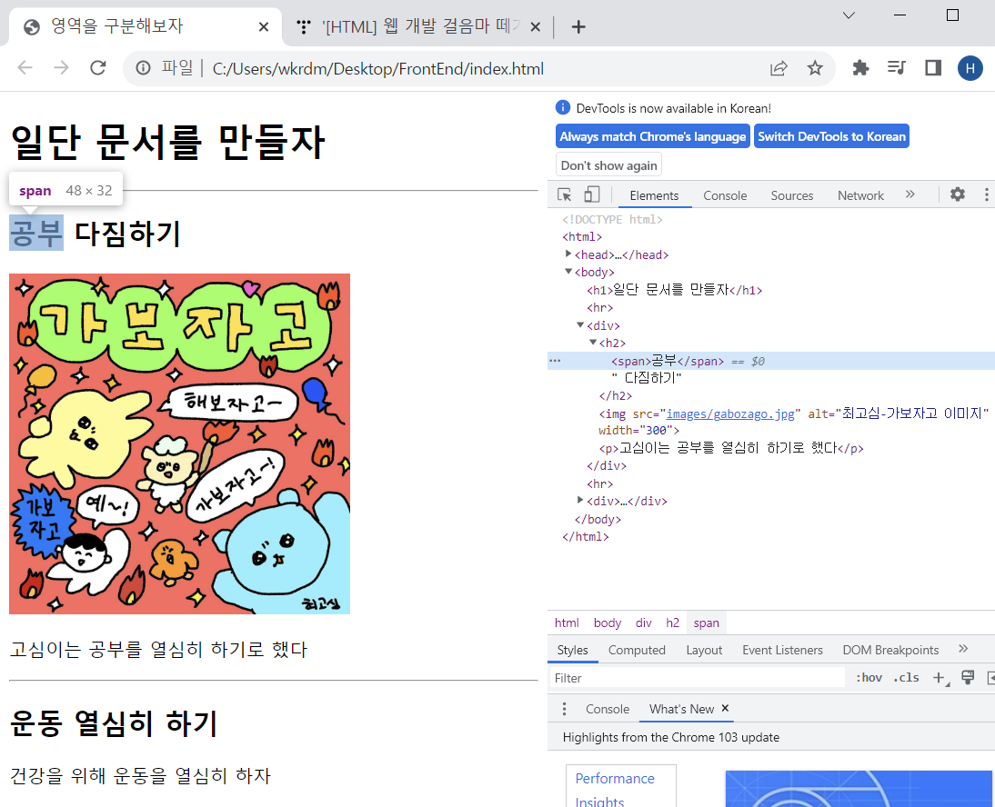Toggle :hov element state panel
Image resolution: width=995 pixels, height=807 pixels.
coord(869,678)
